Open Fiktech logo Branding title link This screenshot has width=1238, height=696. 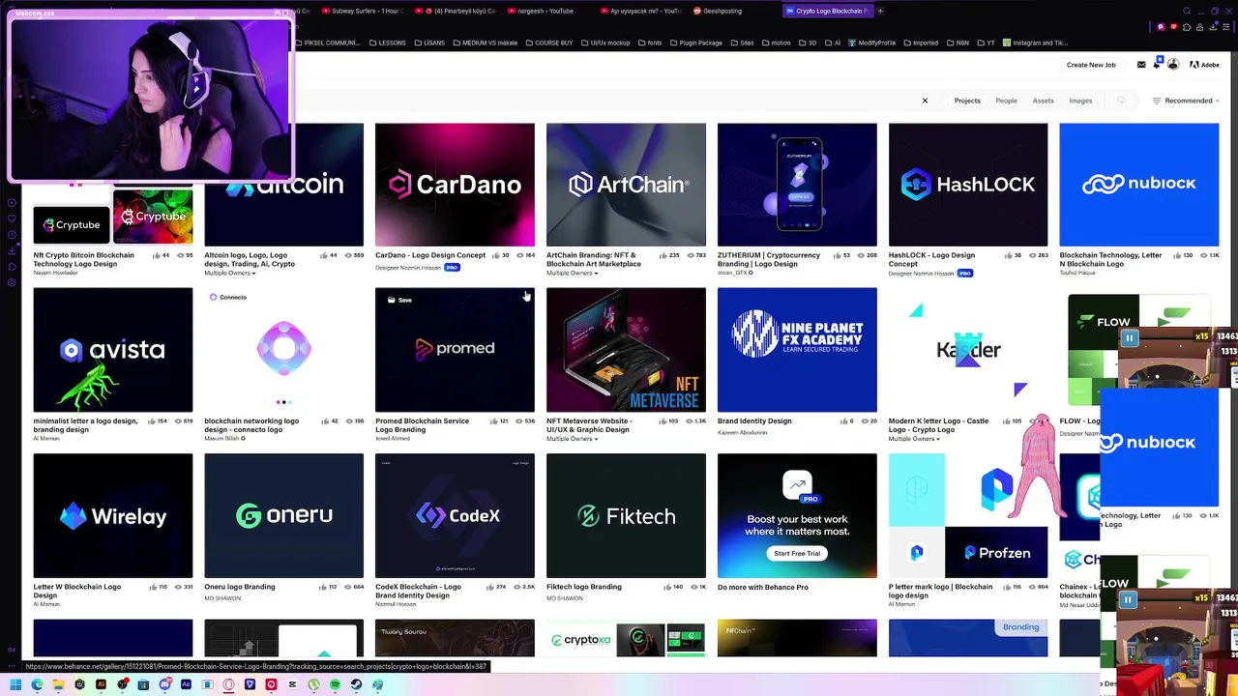[584, 587]
